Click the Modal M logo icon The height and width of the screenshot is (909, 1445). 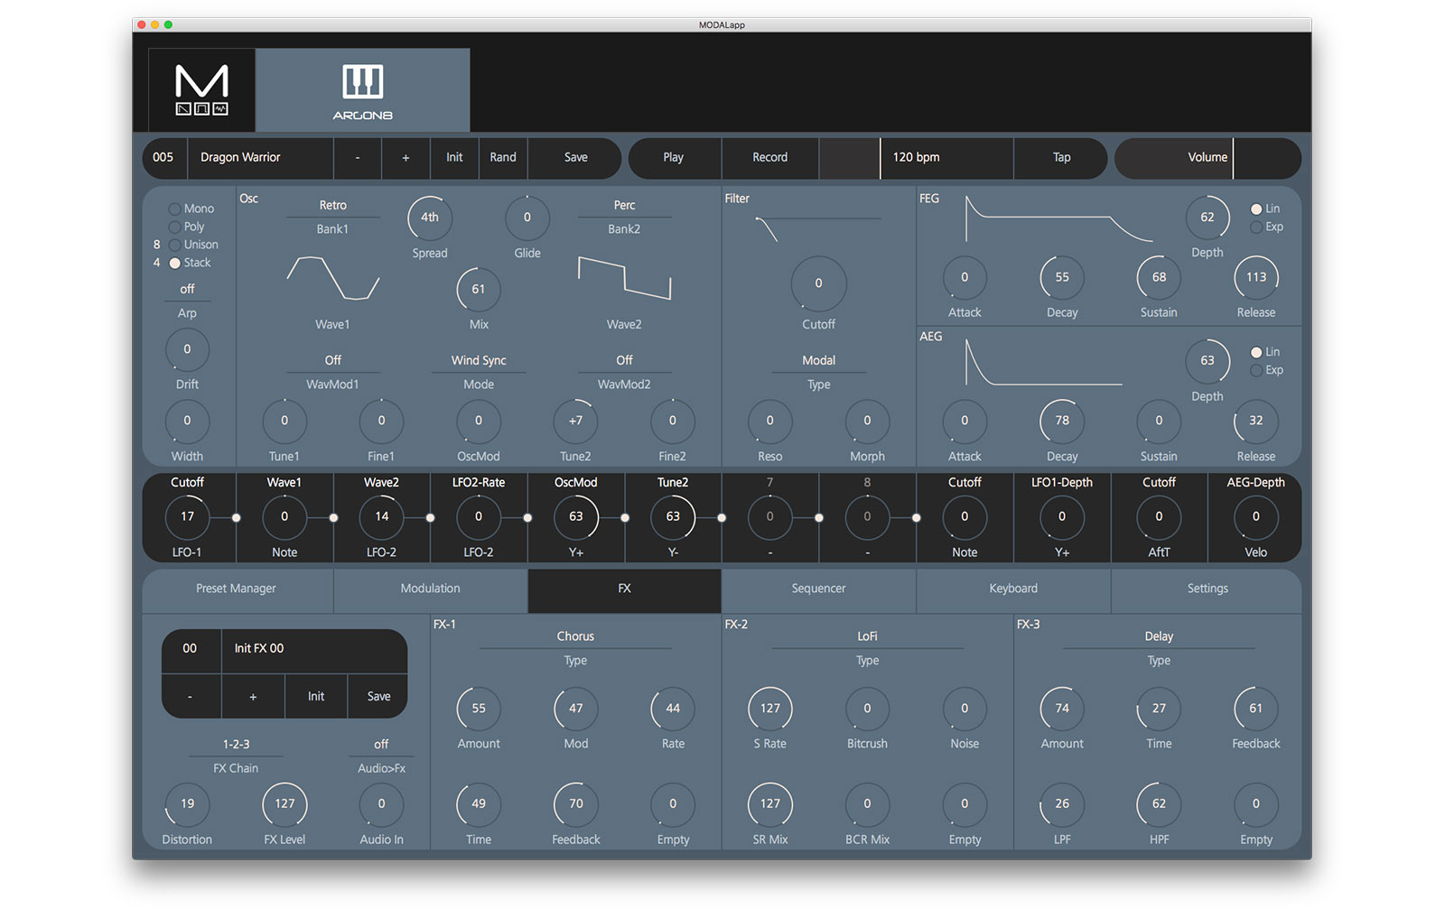(x=201, y=89)
